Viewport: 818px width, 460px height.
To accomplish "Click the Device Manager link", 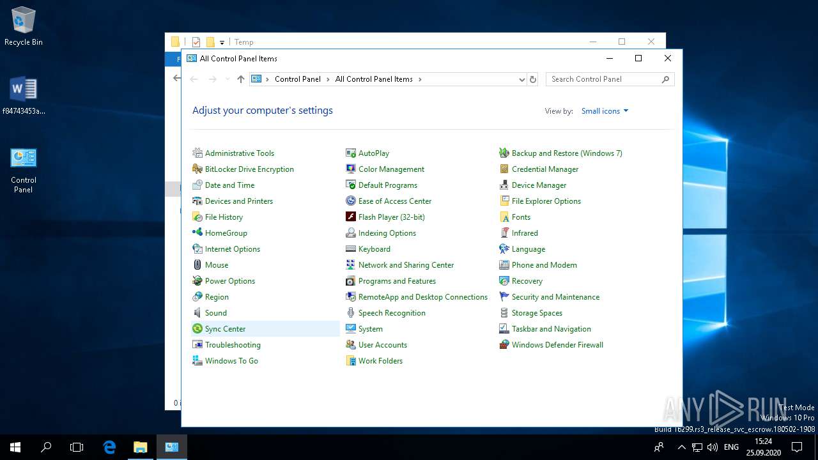I will tap(539, 185).
